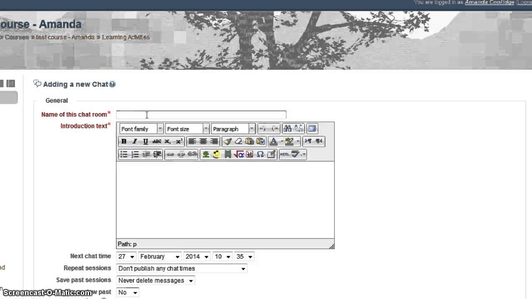Toggle italic formatting in the editor
This screenshot has width=532, height=299.
pyautogui.click(x=135, y=142)
